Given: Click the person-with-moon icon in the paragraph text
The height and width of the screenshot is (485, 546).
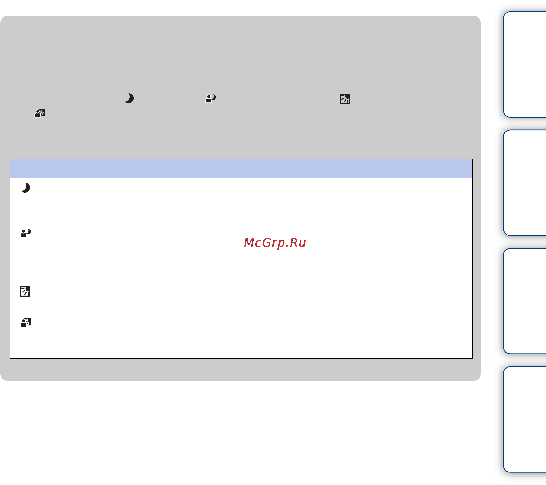Looking at the screenshot, I should (211, 99).
